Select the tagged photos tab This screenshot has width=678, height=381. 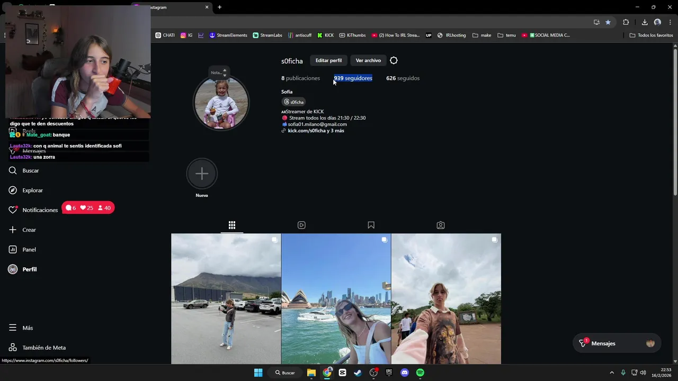440,225
